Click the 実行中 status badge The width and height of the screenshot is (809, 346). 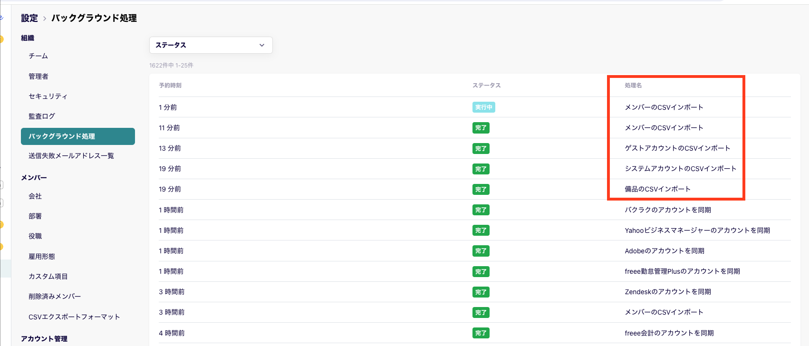pyautogui.click(x=483, y=107)
